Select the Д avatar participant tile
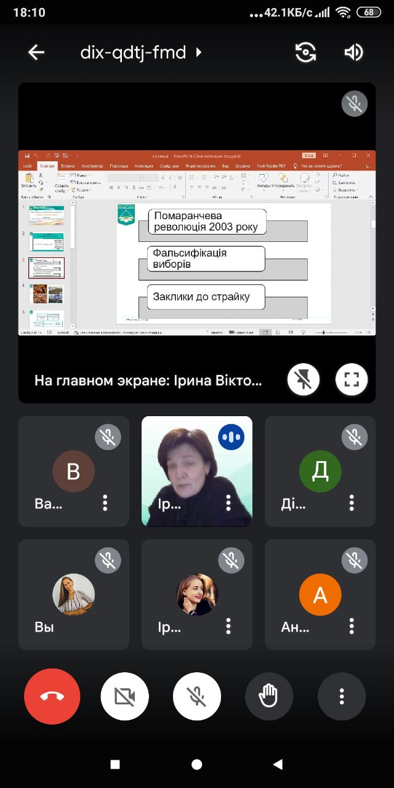This screenshot has width=394, height=788. pos(320,472)
